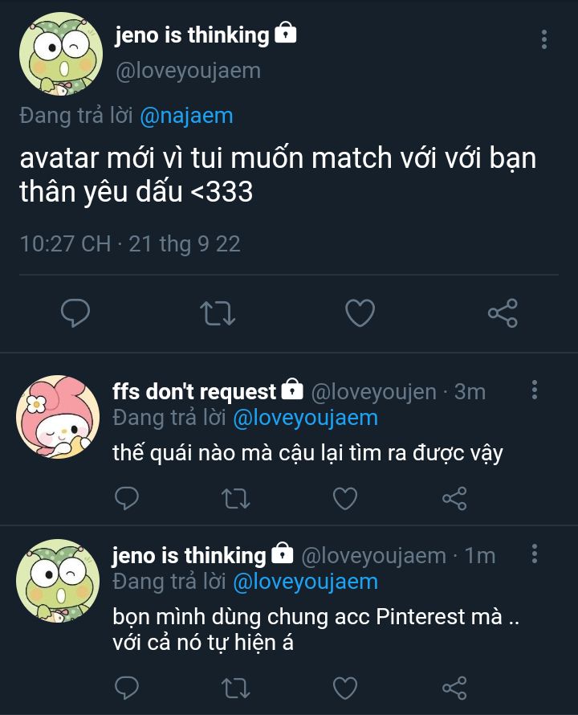578x715 pixels.
Task: Like the ffs don't request reply
Action: tap(345, 499)
